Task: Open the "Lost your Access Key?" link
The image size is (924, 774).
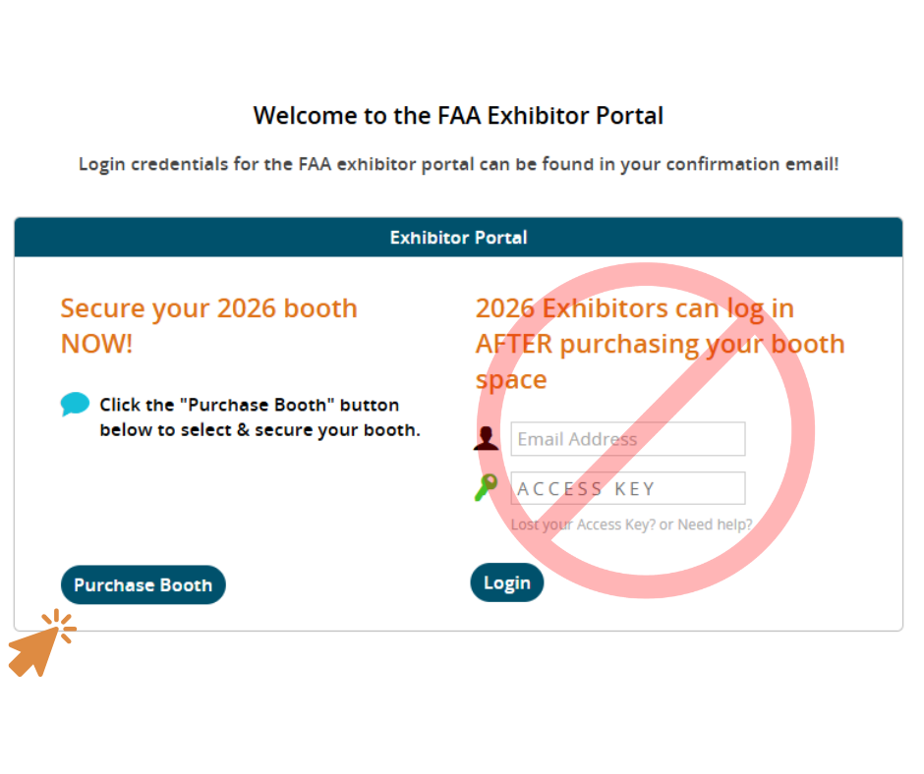Action: coord(582,525)
